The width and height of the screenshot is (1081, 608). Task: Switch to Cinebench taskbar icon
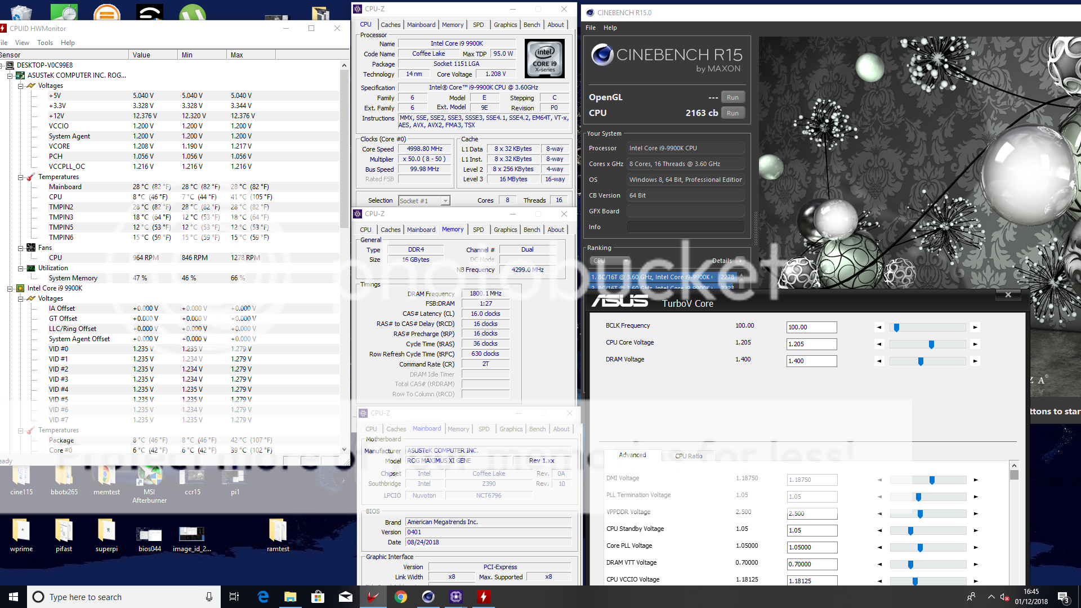click(428, 597)
